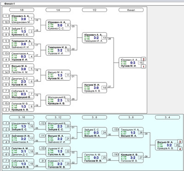Open match 10 Тимошкин vs Ушаков 3:2
184x171 pixels.
click(x=58, y=50)
